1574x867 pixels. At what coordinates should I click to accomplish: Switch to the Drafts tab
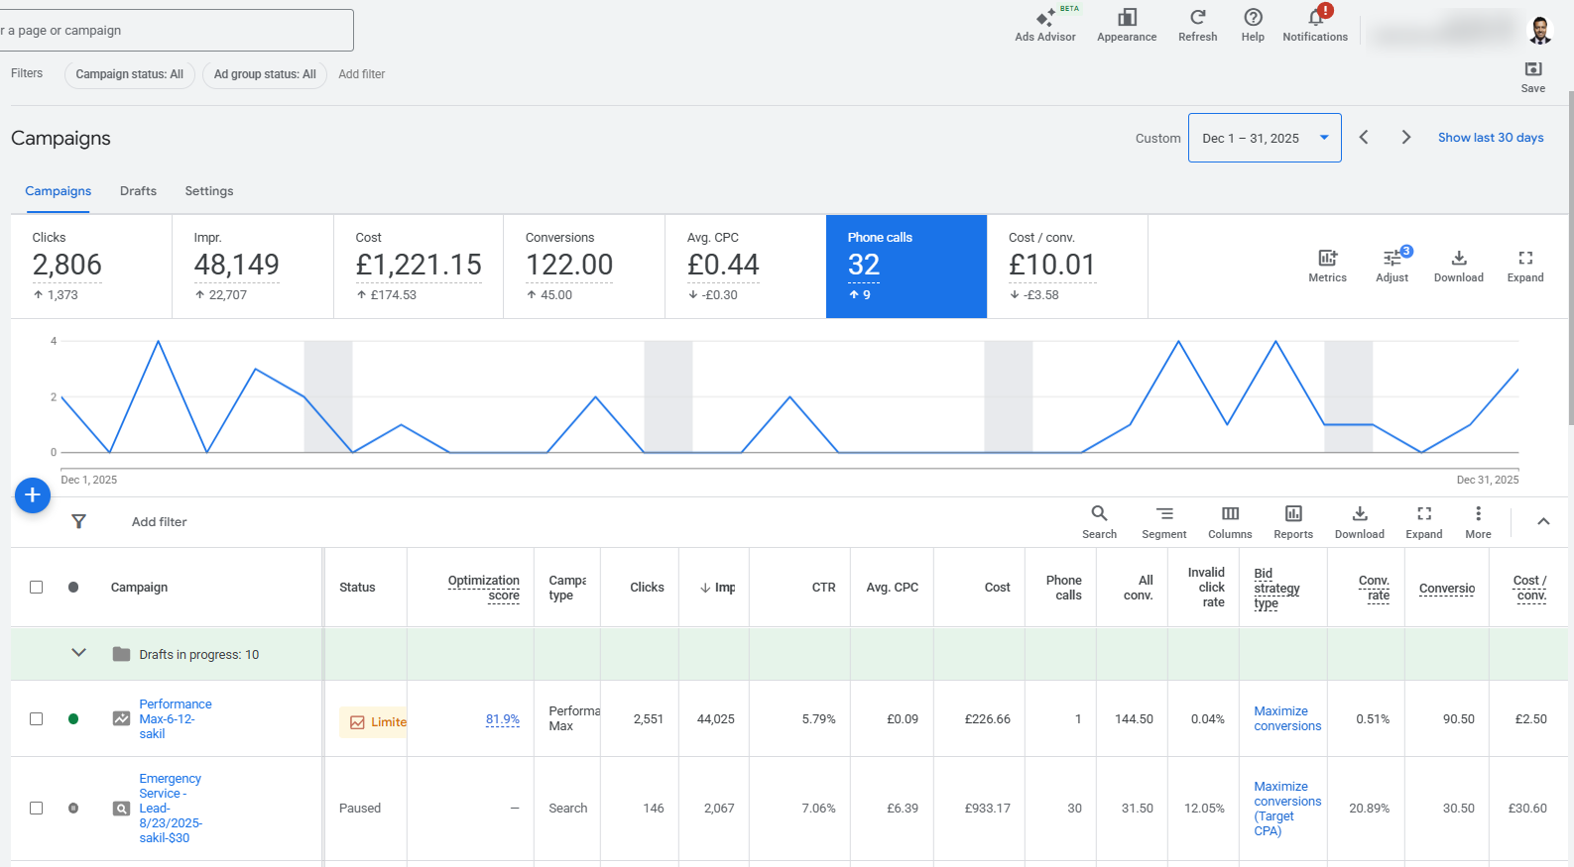pos(138,191)
